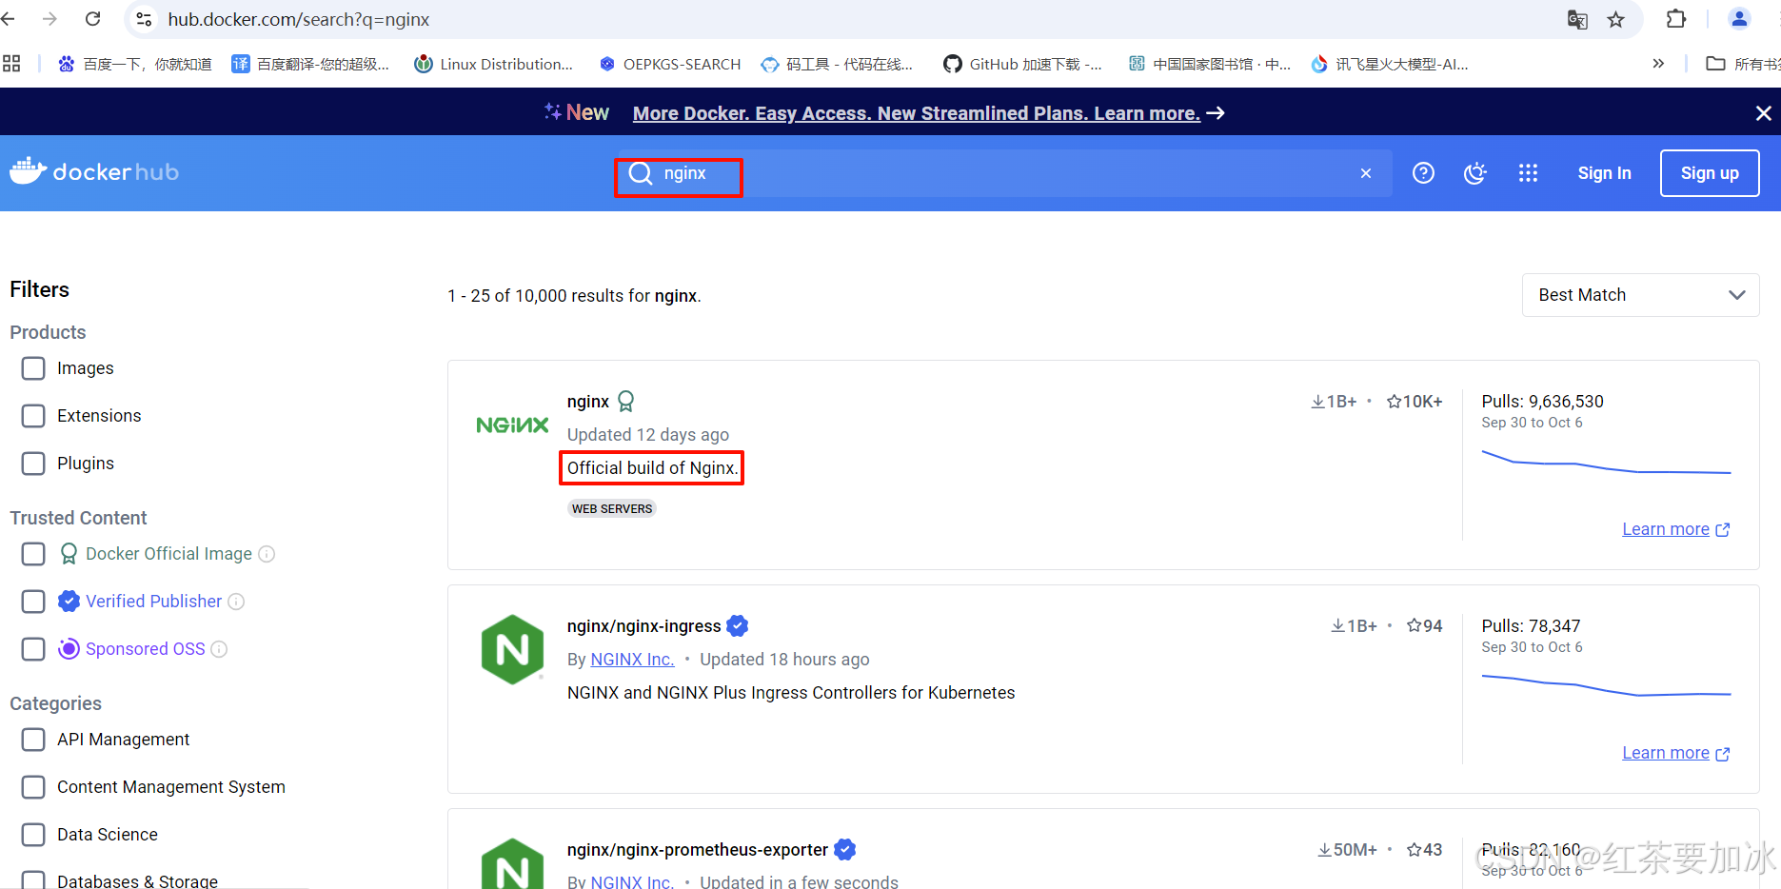The width and height of the screenshot is (1781, 889).
Task: Click the Pulls: 9,636,530 text
Action: click(1542, 402)
